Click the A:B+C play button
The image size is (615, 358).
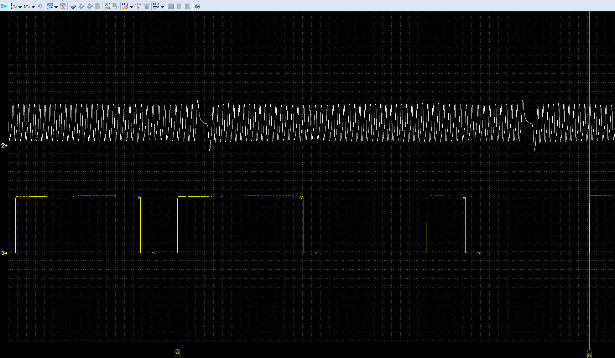tap(138, 6)
